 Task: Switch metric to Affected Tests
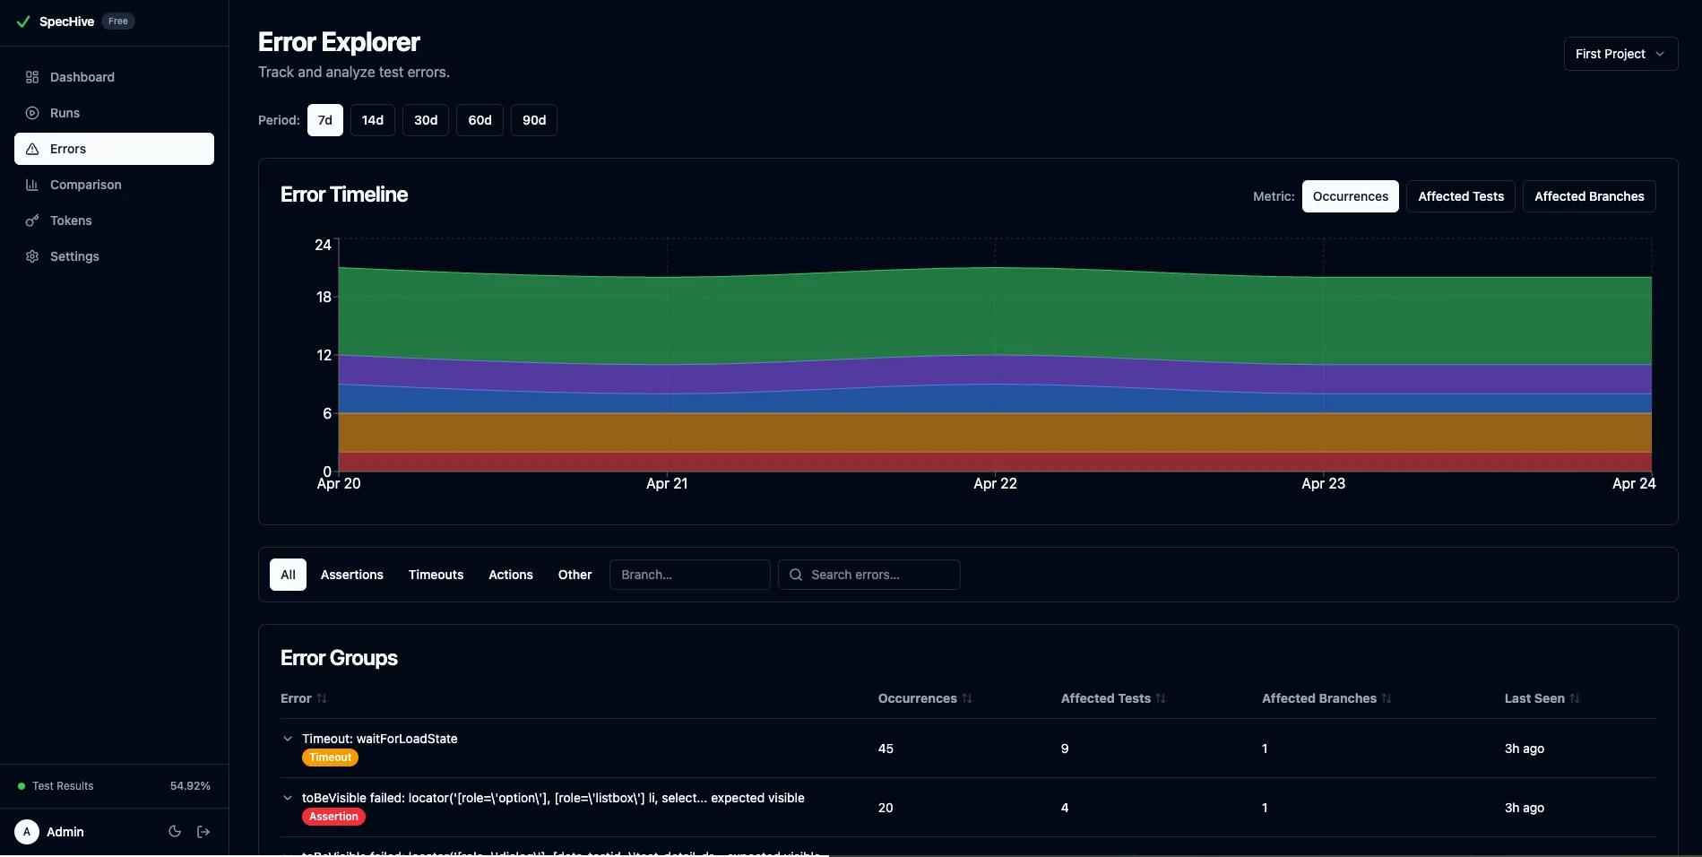point(1461,196)
